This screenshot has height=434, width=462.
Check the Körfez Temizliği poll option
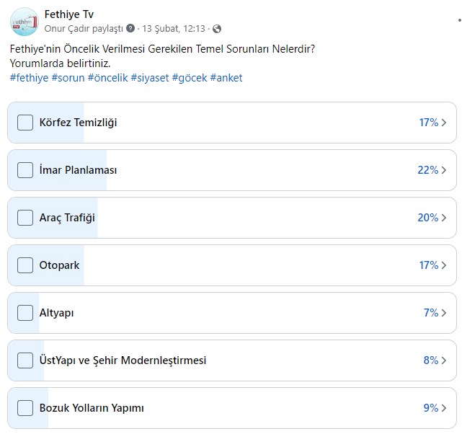25,123
